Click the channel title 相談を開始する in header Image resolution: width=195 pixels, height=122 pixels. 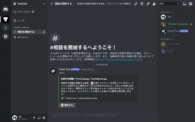[63, 4]
